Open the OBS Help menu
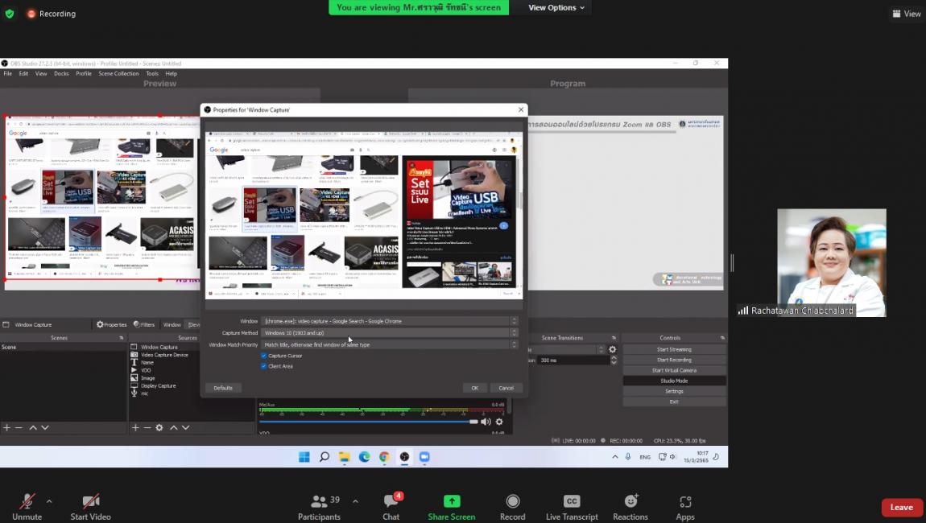This screenshot has height=523, width=926. (x=172, y=74)
